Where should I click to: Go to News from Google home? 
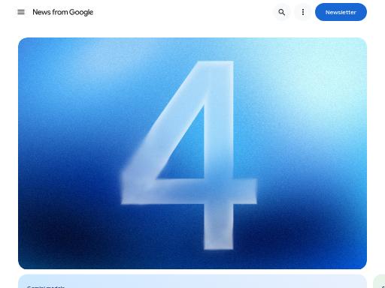[63, 12]
